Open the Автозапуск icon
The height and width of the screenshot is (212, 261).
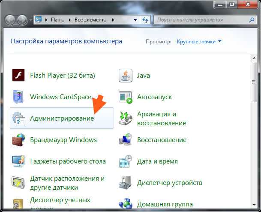(126, 97)
